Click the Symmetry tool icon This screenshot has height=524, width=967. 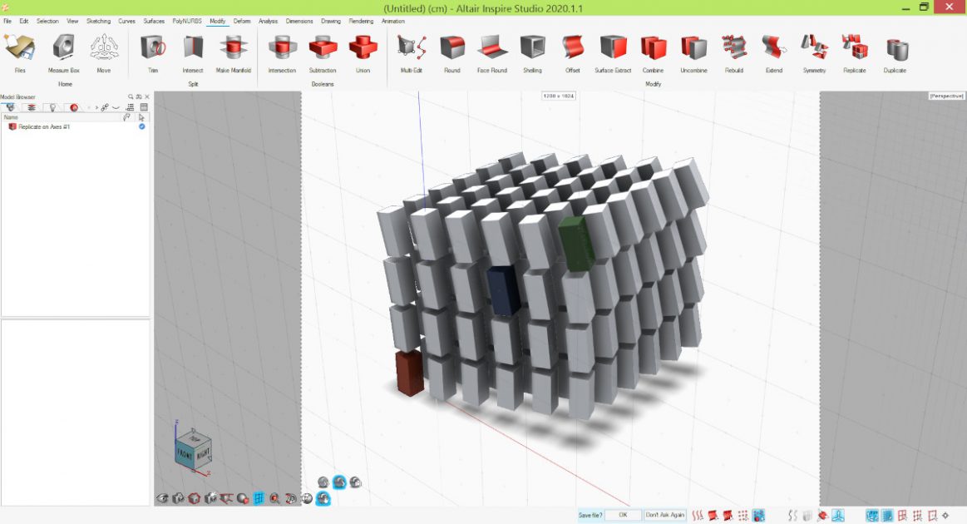pos(814,52)
